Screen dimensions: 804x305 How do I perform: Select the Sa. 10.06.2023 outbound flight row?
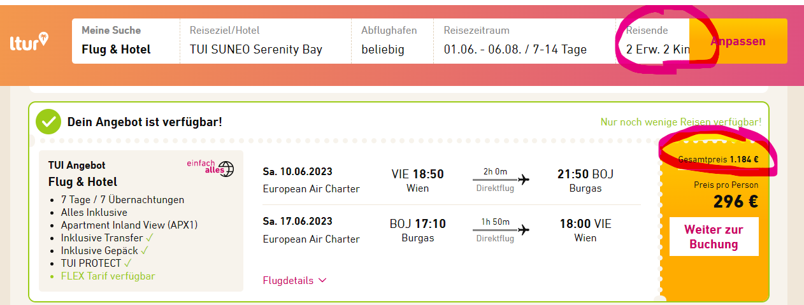tap(452, 180)
